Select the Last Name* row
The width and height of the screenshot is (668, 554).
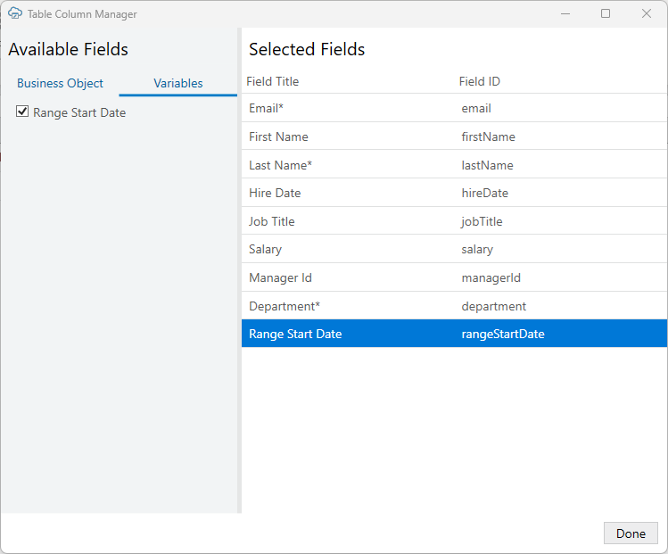point(454,164)
